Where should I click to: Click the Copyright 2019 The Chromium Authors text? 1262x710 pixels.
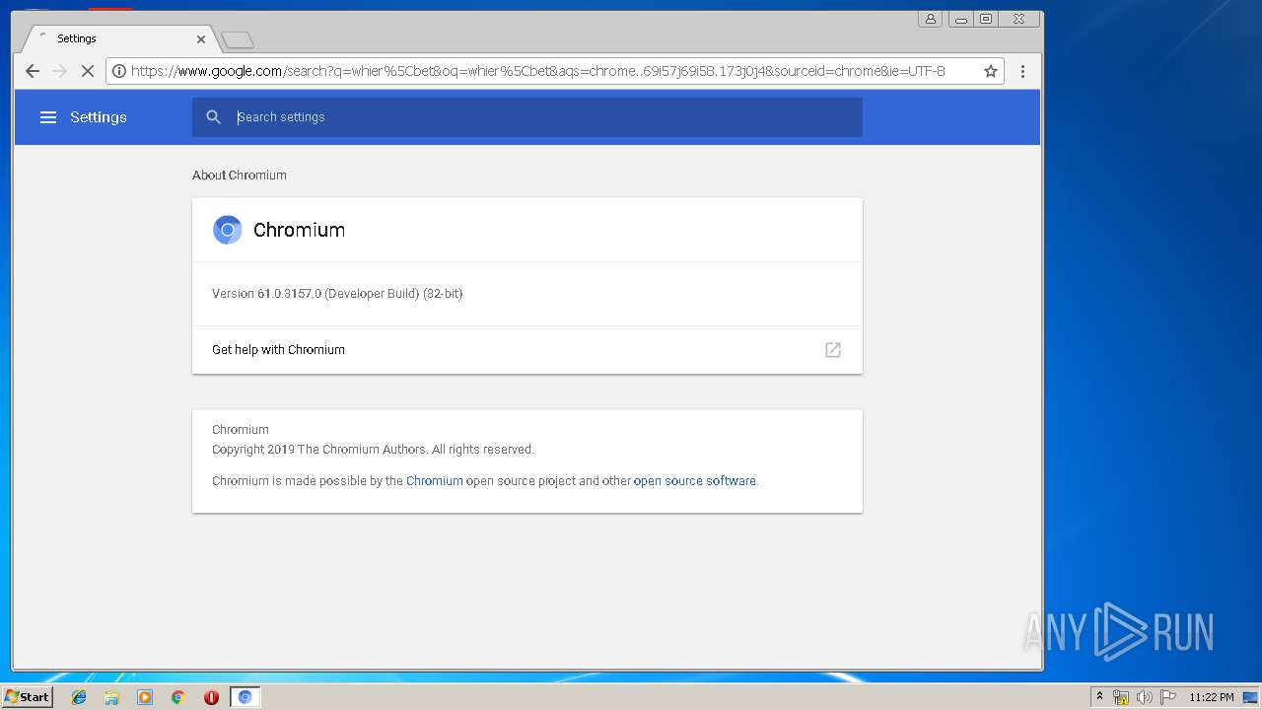373,450
